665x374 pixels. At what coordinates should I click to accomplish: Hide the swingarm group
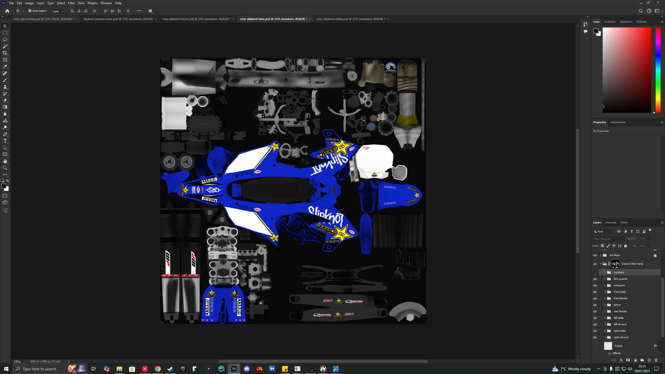(595, 285)
